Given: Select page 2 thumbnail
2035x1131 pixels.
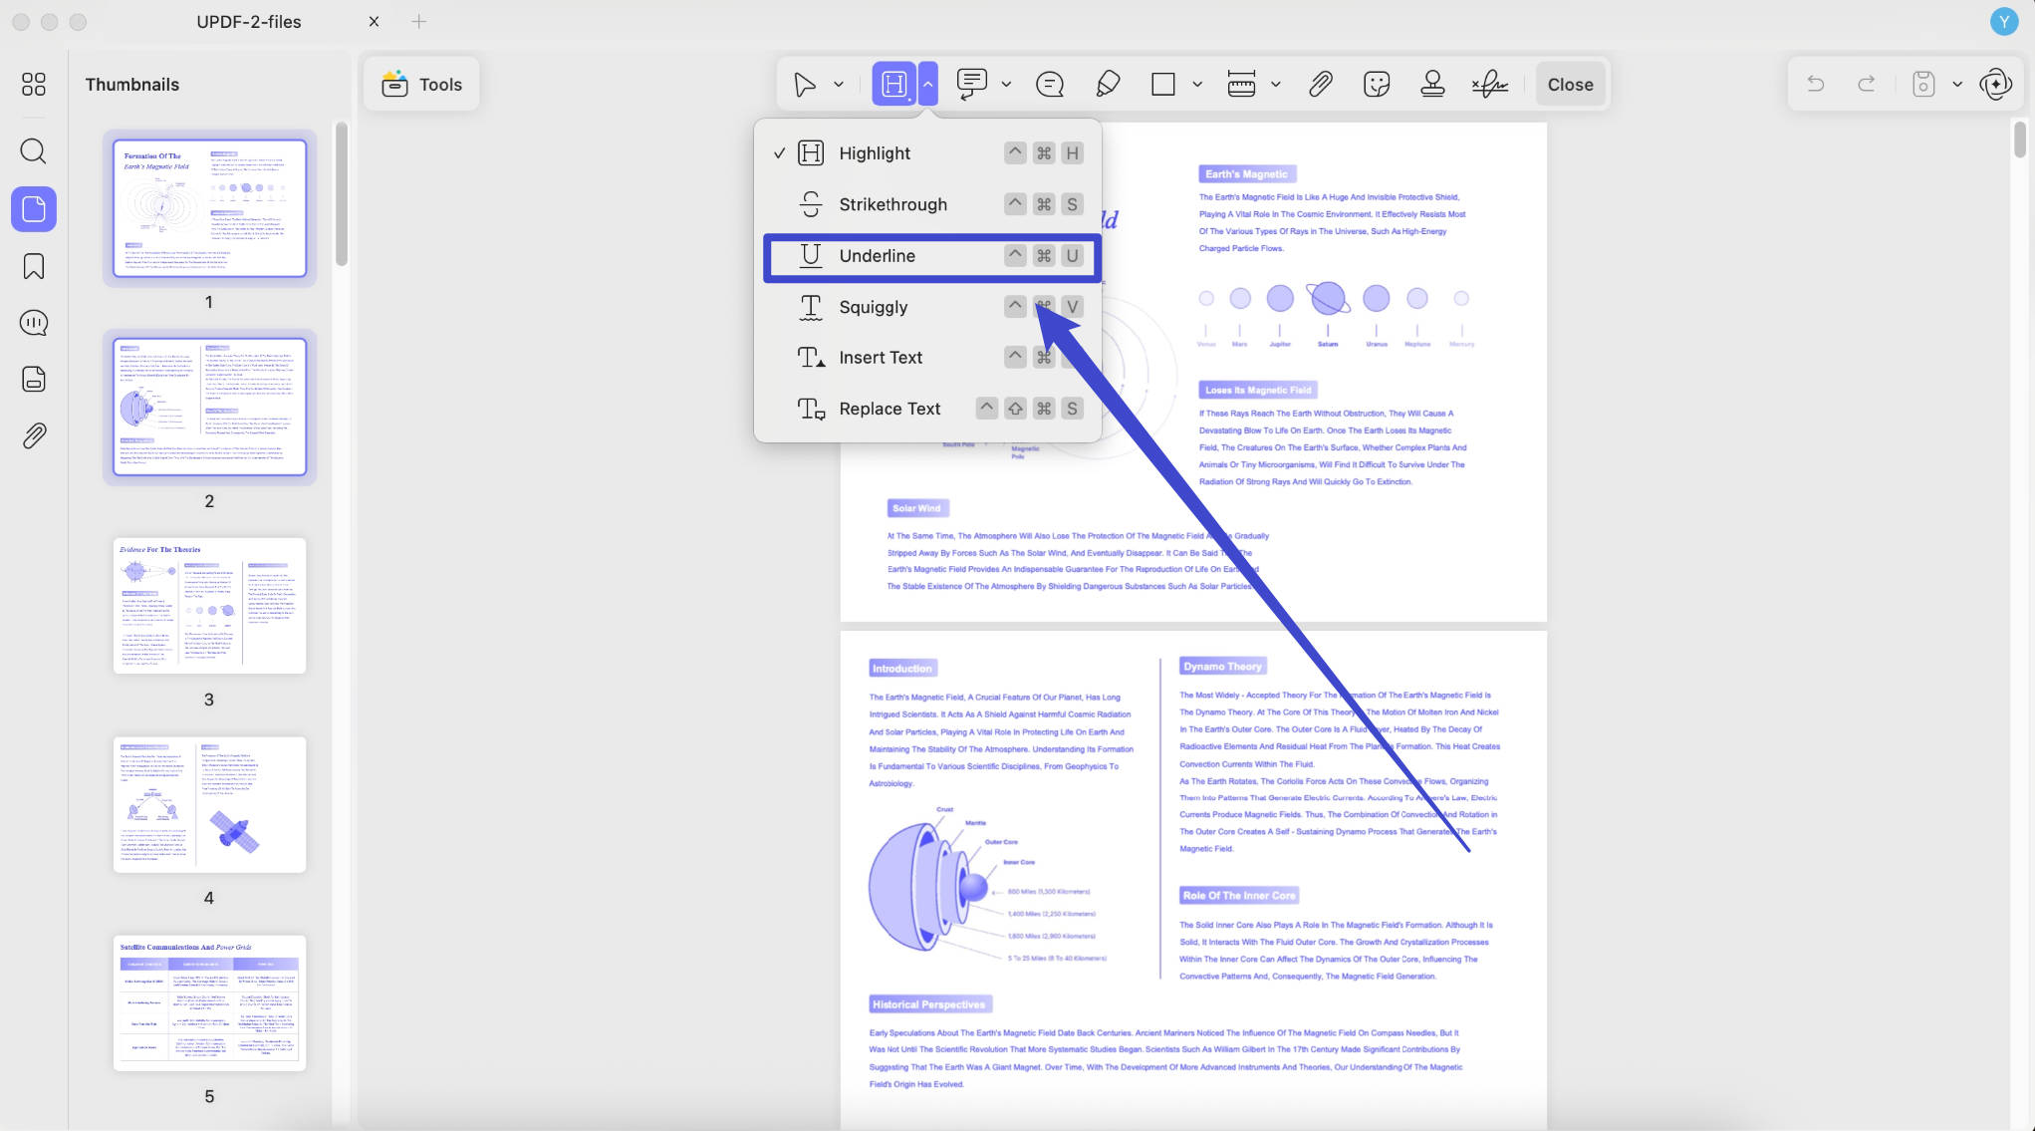Looking at the screenshot, I should 209,407.
